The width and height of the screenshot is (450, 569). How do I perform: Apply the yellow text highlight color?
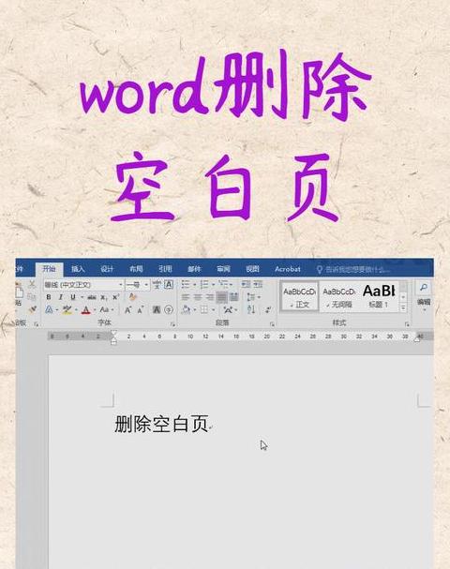coord(67,310)
